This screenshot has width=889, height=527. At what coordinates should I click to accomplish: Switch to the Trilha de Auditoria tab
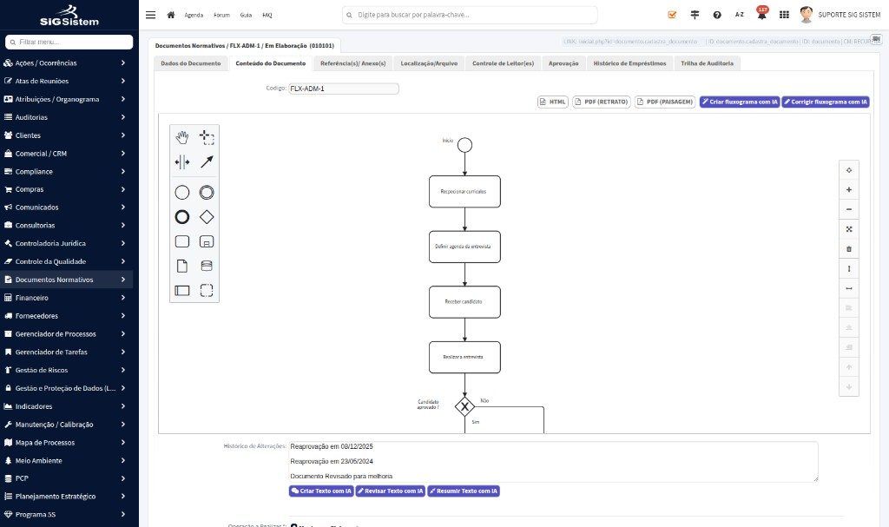pos(707,63)
